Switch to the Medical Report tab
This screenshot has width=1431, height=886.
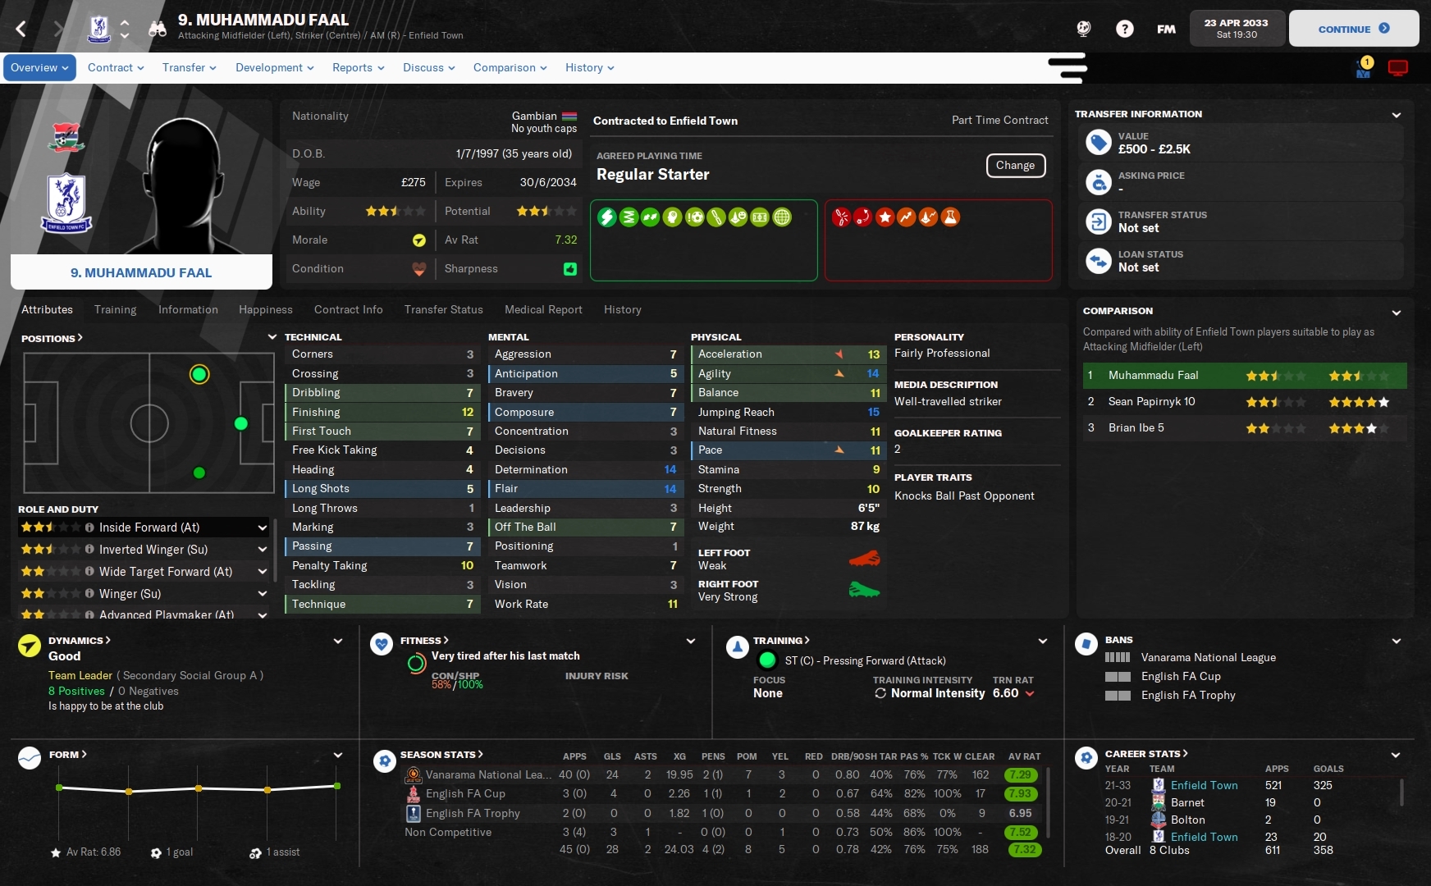(x=543, y=310)
